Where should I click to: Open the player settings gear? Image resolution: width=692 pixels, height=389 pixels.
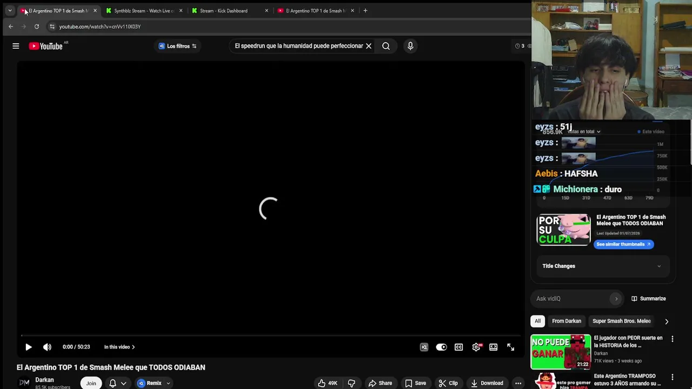point(476,347)
